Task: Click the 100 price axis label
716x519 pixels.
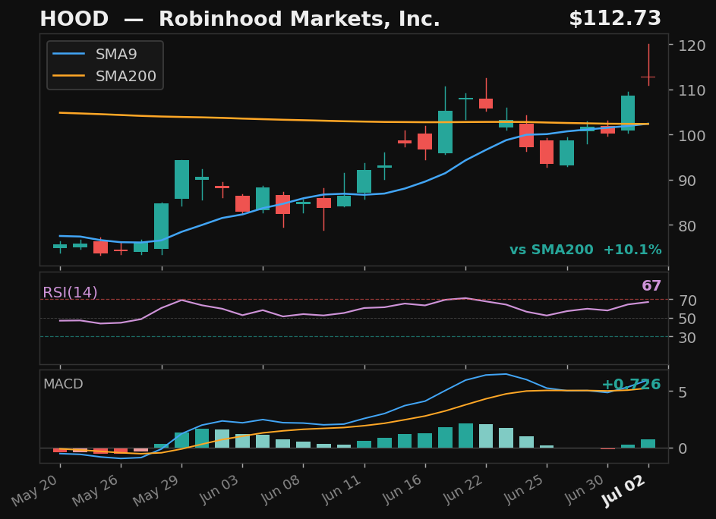Action: click(x=692, y=136)
